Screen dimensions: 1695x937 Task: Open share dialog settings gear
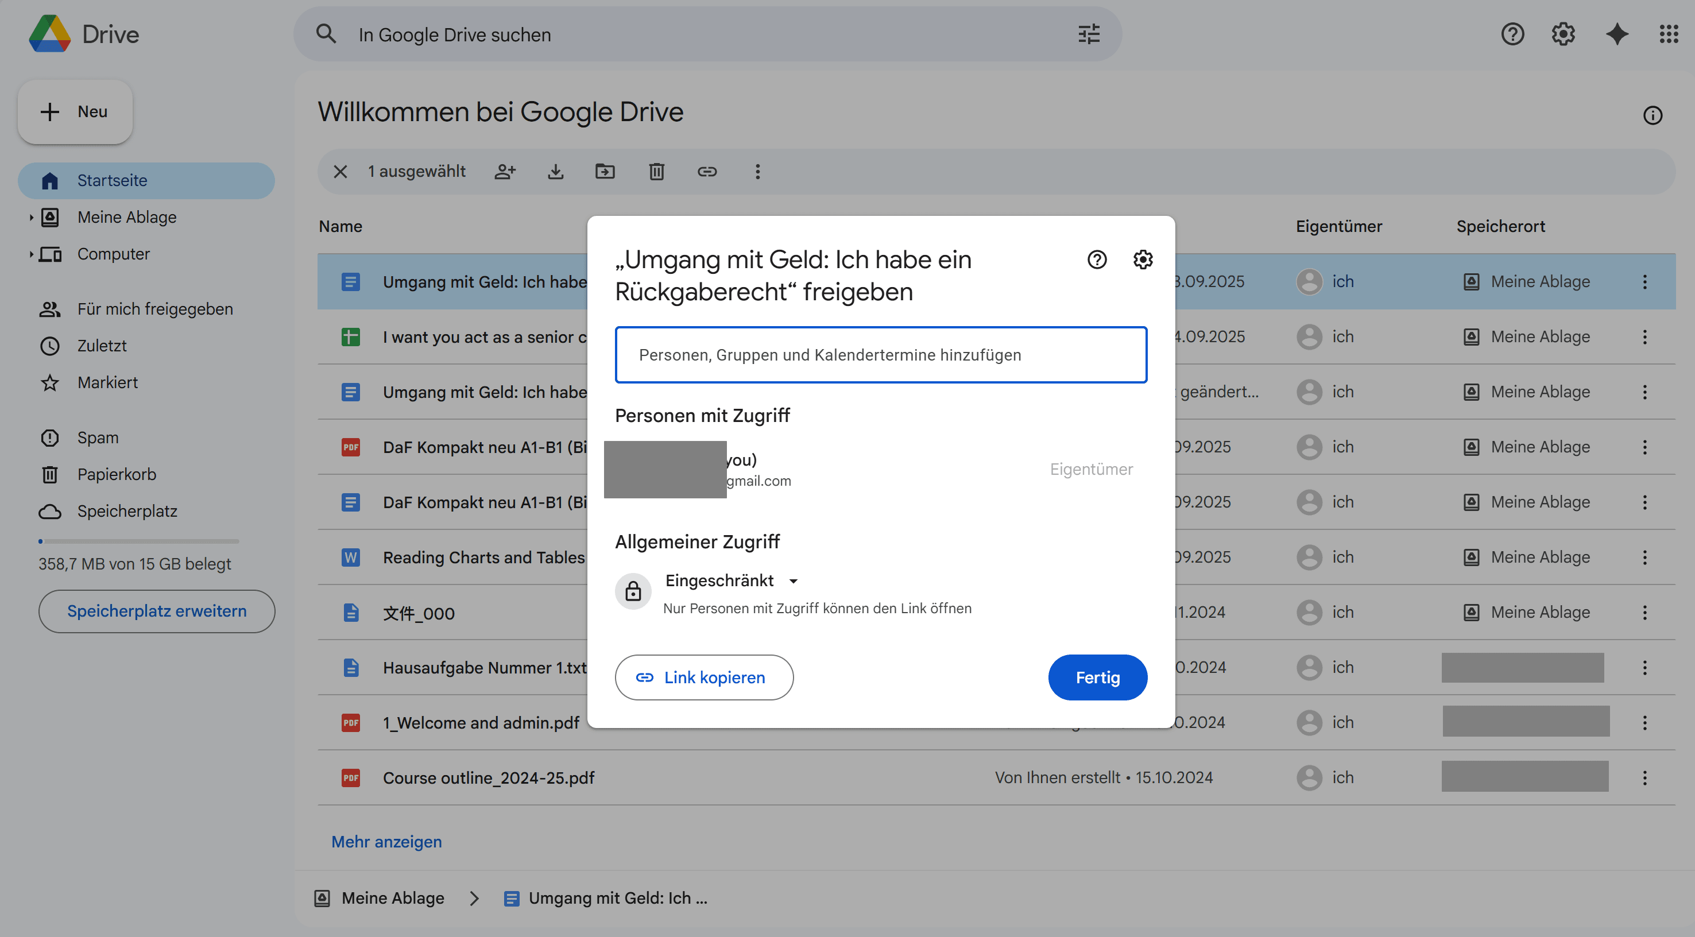[1143, 260]
